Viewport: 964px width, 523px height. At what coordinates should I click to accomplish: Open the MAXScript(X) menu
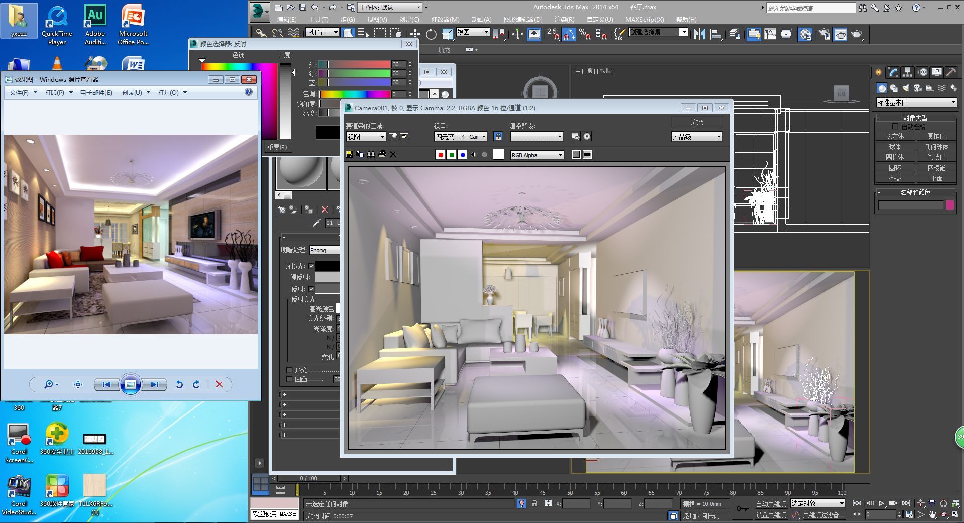coord(645,20)
